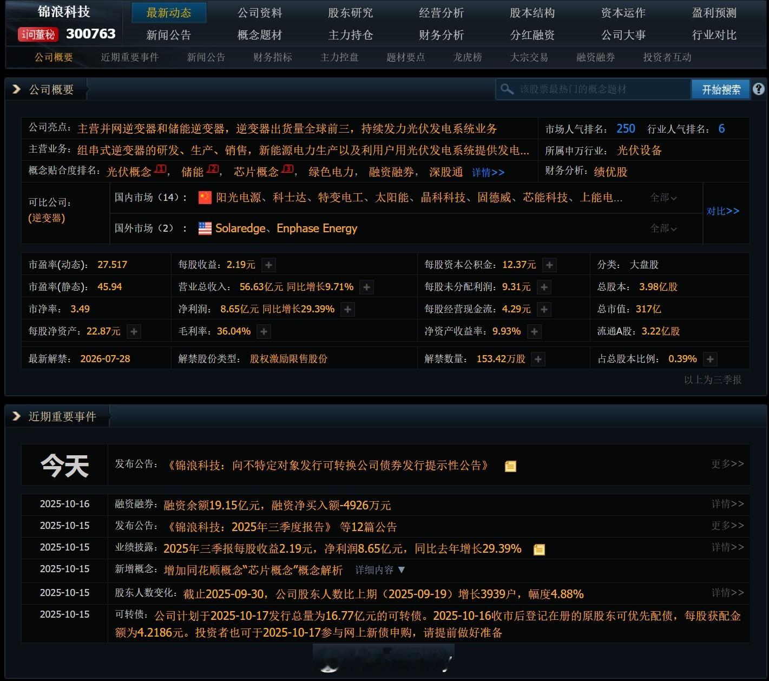Open the 财务分析 tab

pos(442,35)
